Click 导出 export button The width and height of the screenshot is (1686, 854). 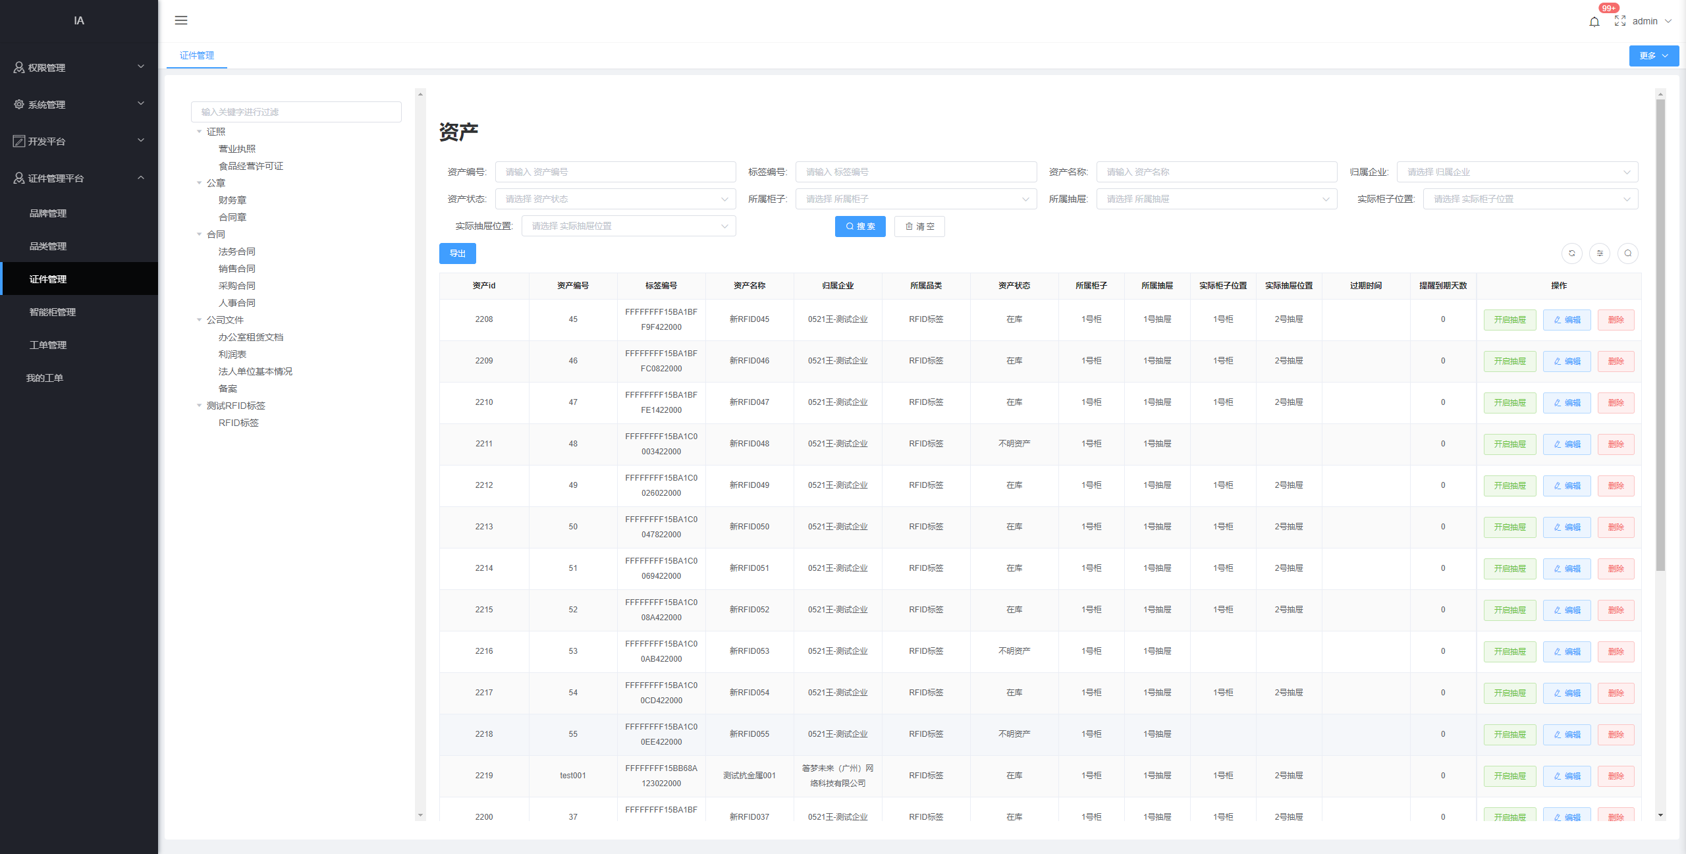coord(457,254)
